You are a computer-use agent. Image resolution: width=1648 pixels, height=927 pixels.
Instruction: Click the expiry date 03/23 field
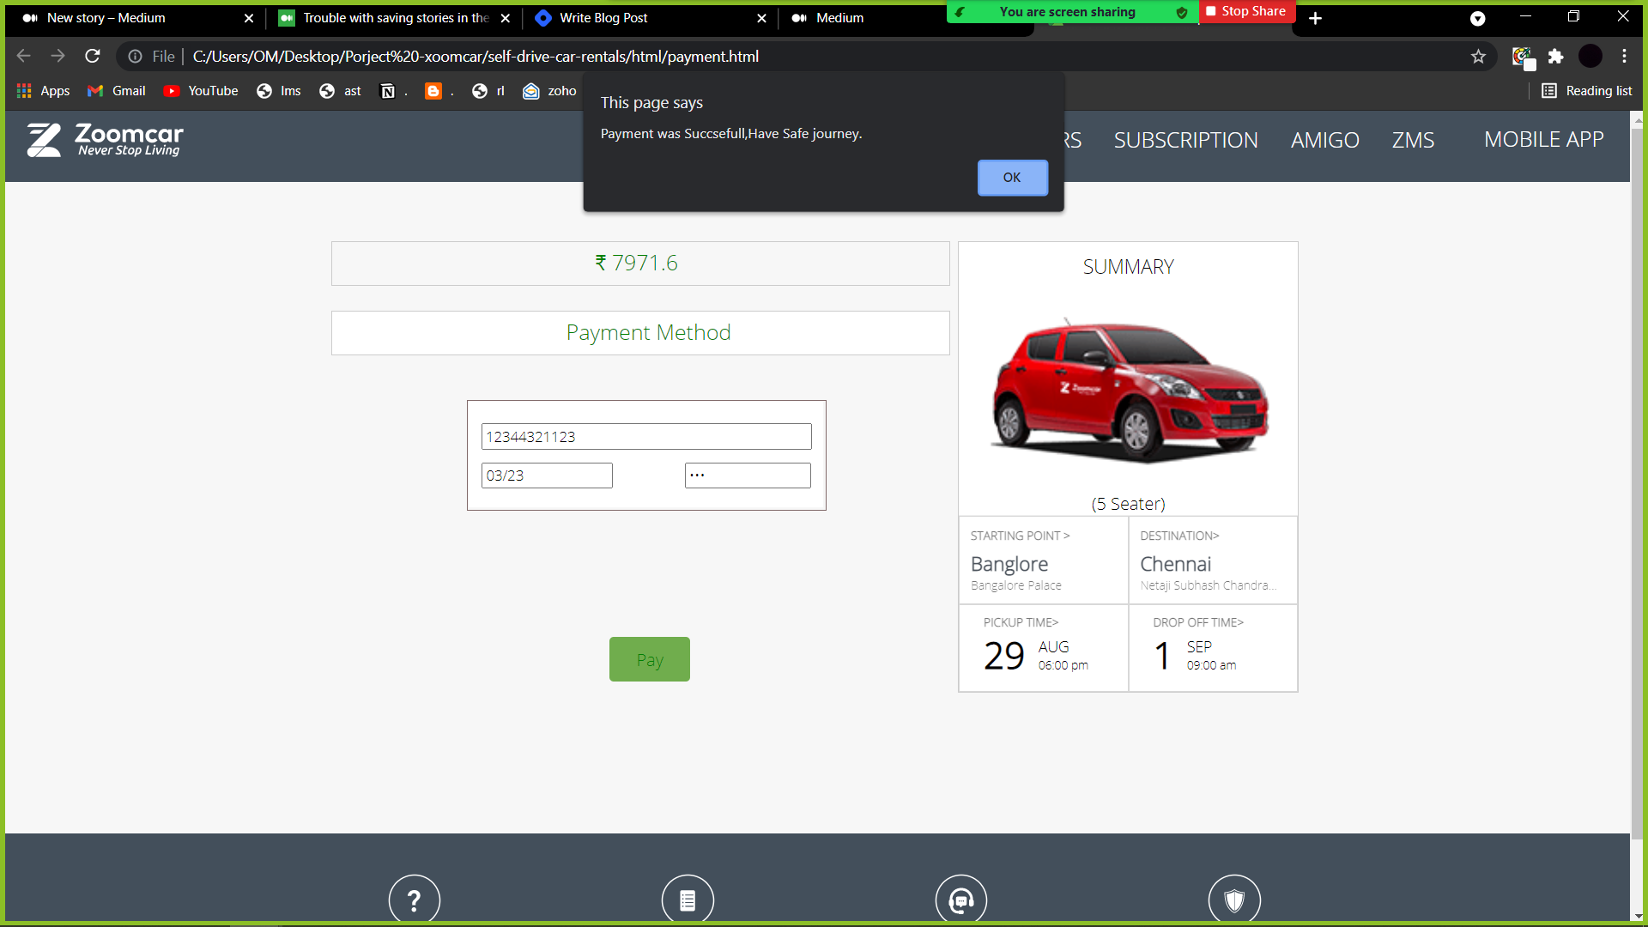[547, 476]
